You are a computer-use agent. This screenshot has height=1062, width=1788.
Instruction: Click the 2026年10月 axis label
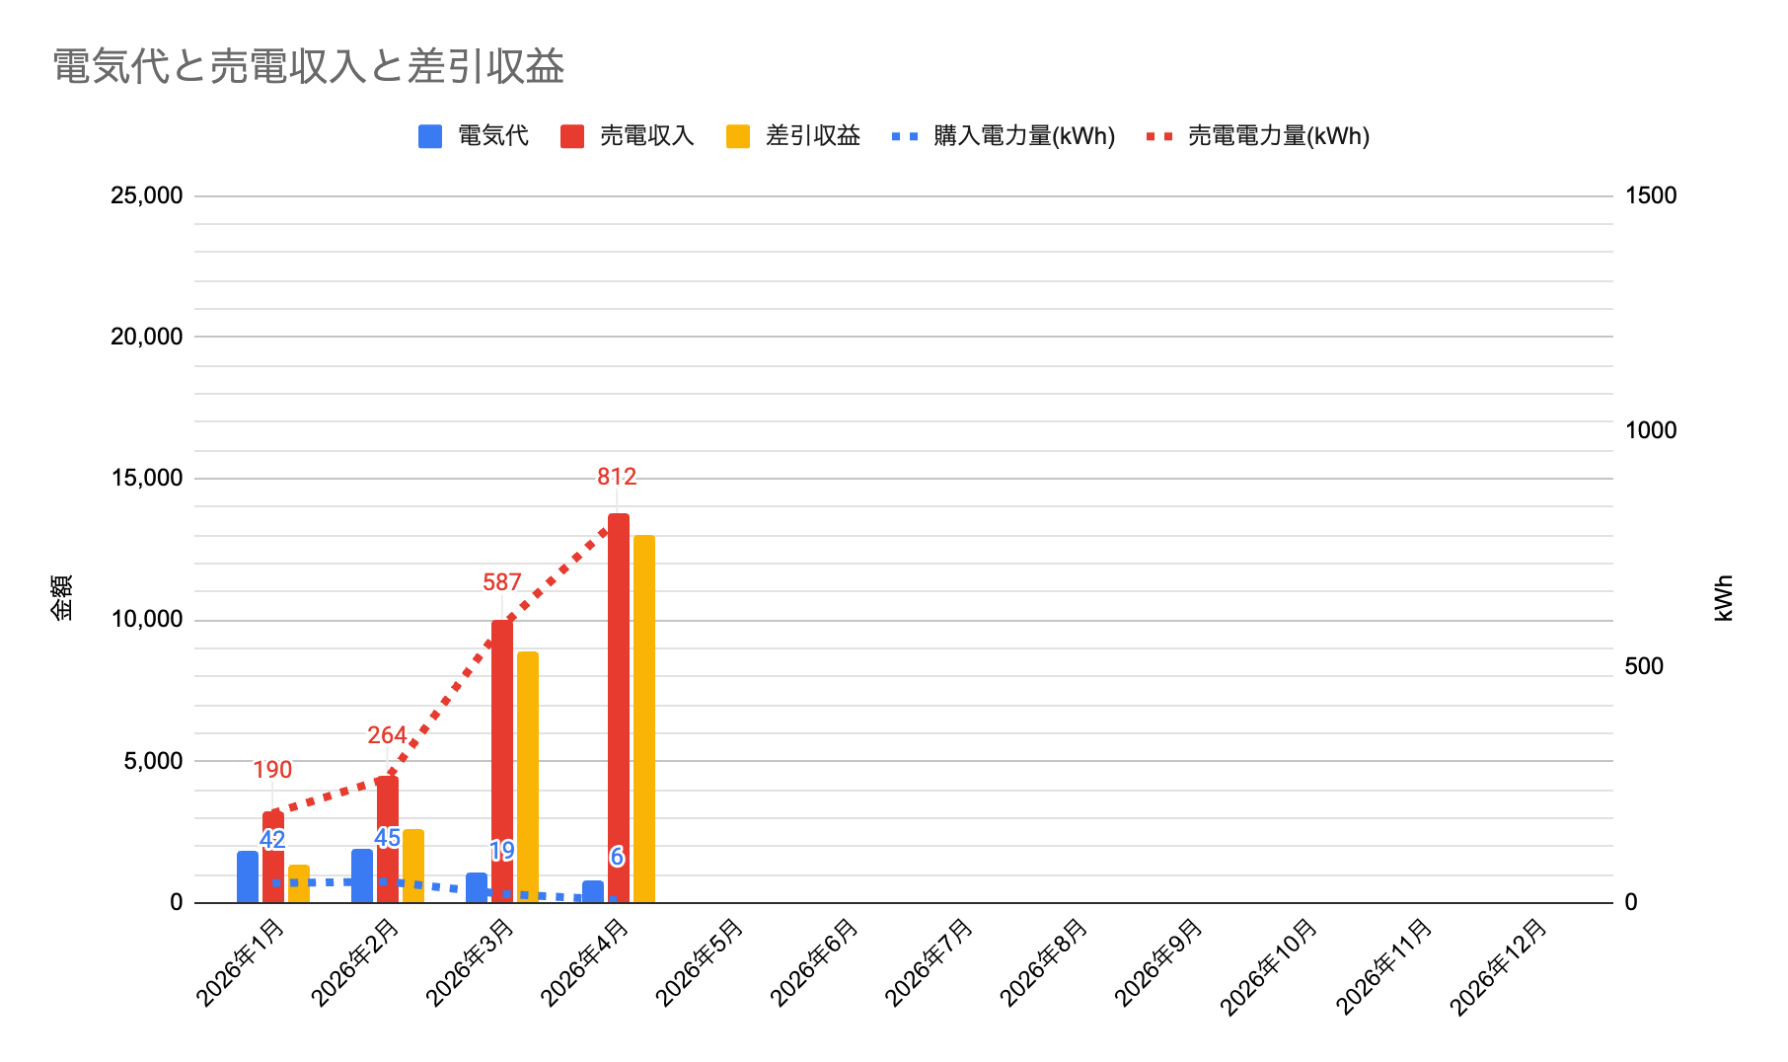coord(1270,967)
